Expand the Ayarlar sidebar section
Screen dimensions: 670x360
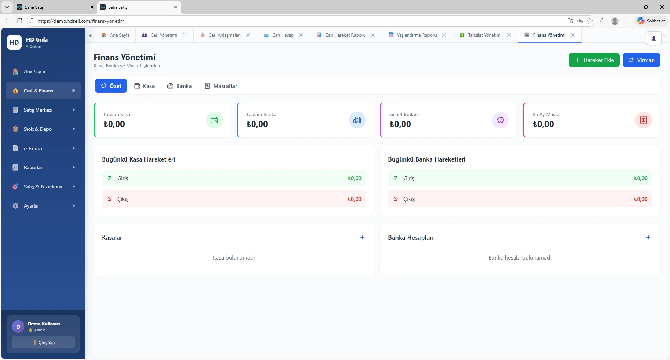point(43,206)
